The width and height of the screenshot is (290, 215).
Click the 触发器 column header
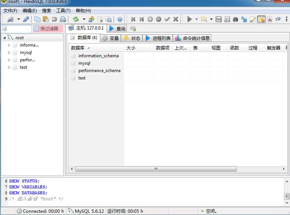pyautogui.click(x=274, y=48)
